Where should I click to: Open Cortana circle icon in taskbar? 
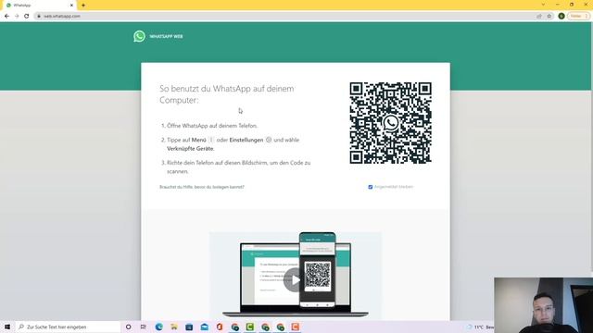128,327
